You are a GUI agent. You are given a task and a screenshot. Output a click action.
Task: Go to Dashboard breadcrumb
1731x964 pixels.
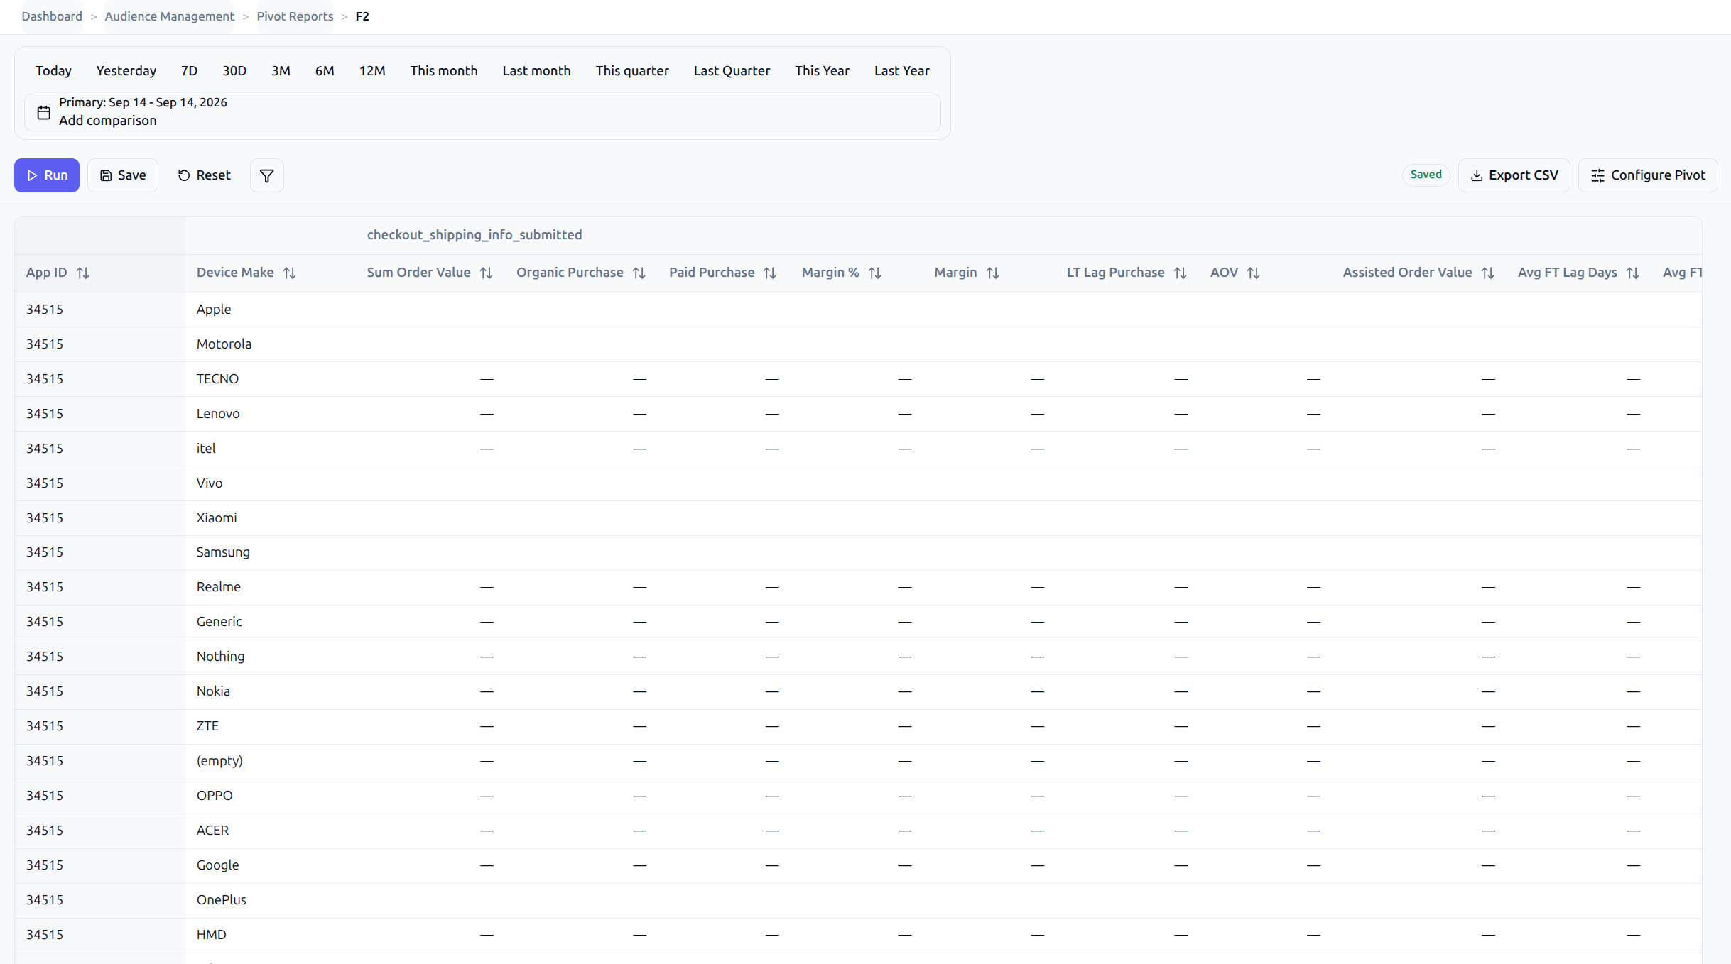tap(52, 16)
